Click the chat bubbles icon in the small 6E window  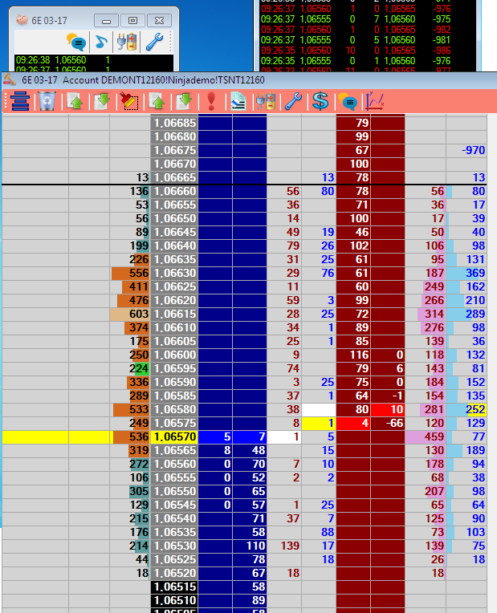76,42
